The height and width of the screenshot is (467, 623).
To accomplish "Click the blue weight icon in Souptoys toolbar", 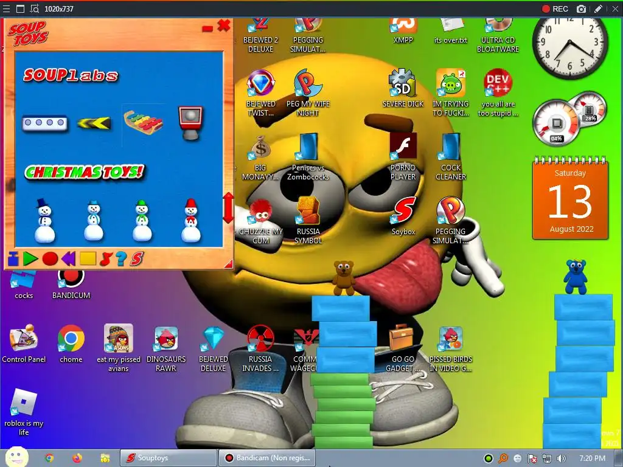I will (13, 259).
